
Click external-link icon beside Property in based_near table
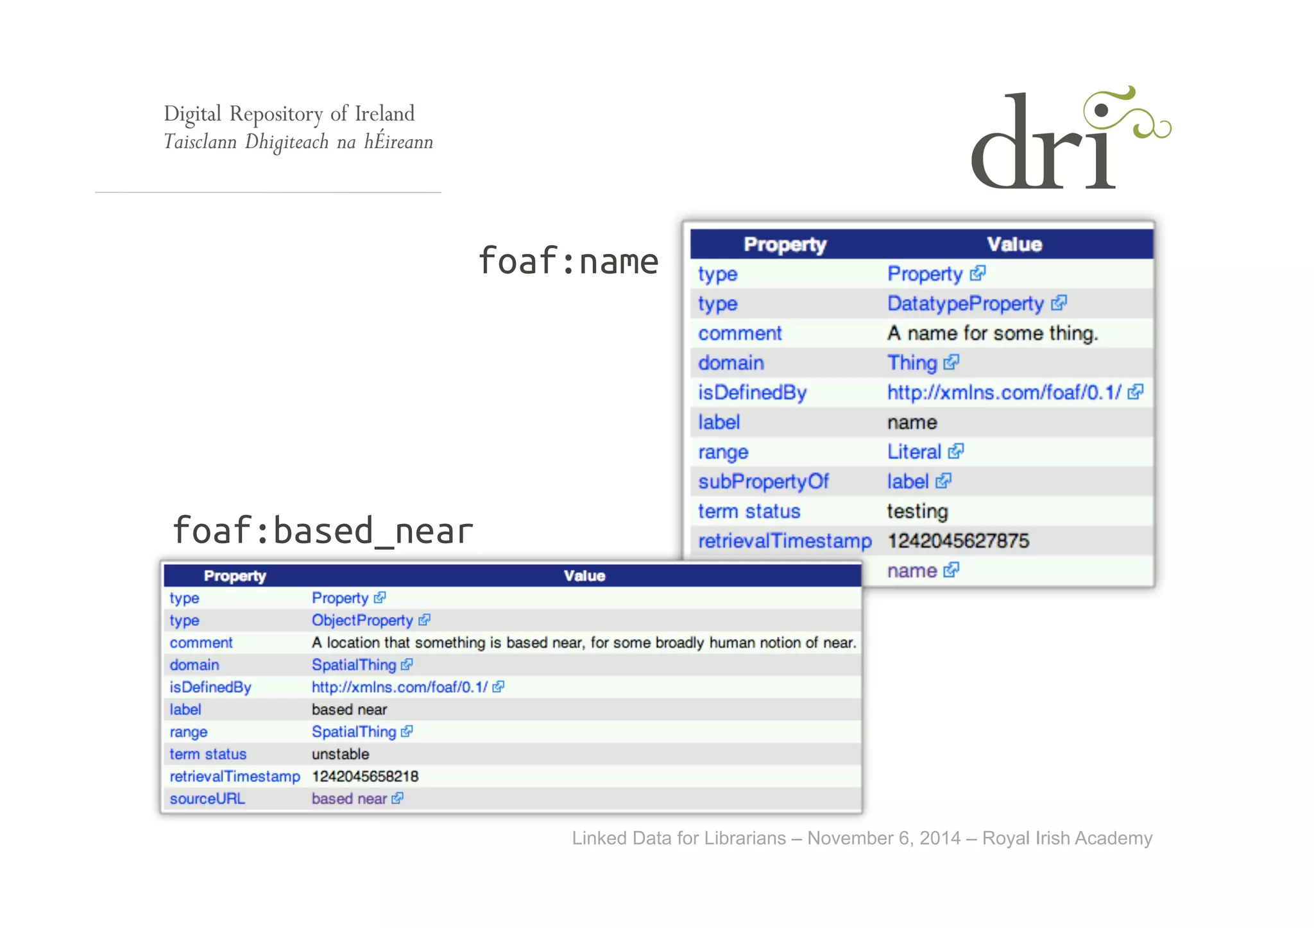click(380, 598)
